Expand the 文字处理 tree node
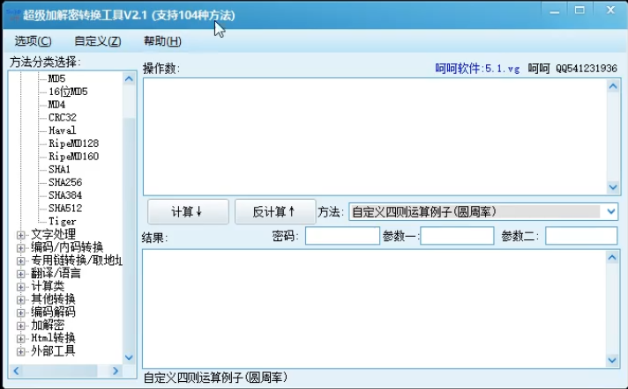 [21, 235]
